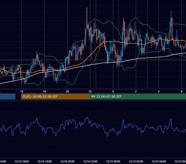
Task: Click the "22" hour label on the price chart axis
Action: [x=90, y=92]
